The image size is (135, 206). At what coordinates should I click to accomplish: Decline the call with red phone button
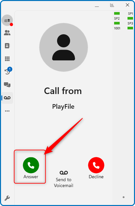click(x=96, y=165)
